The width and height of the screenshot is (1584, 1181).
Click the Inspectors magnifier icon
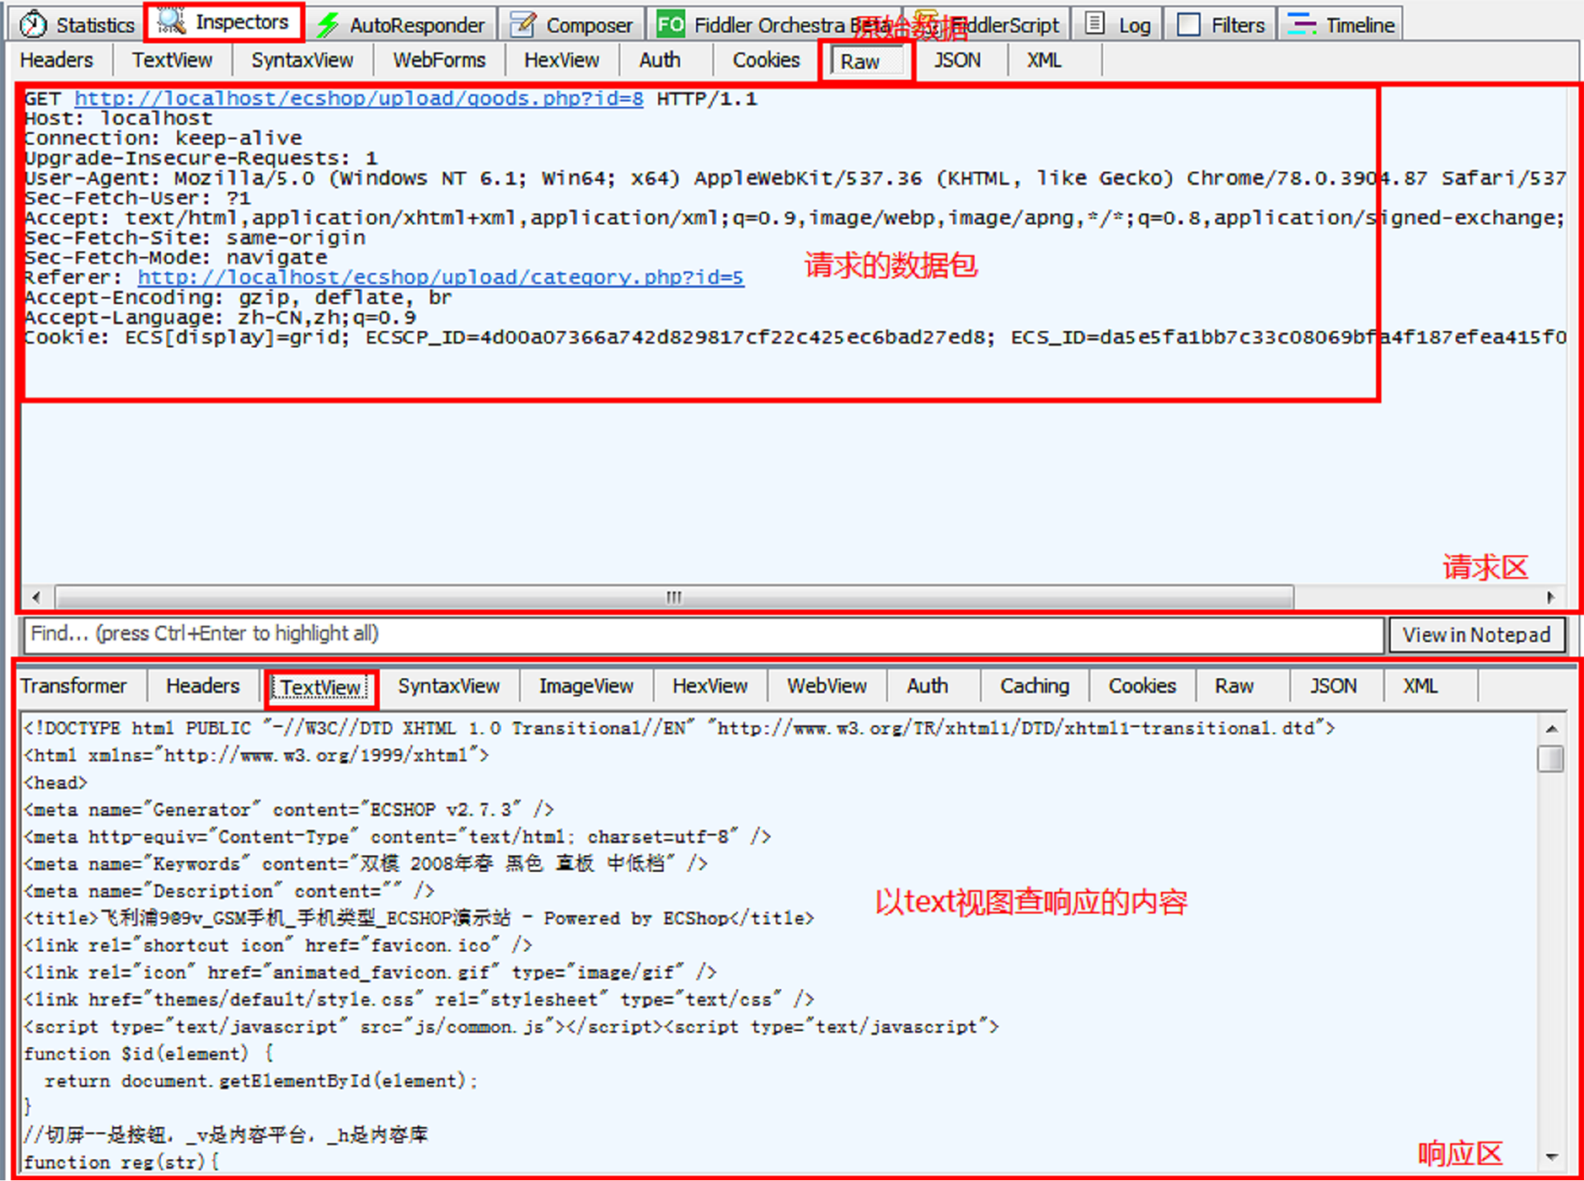172,21
